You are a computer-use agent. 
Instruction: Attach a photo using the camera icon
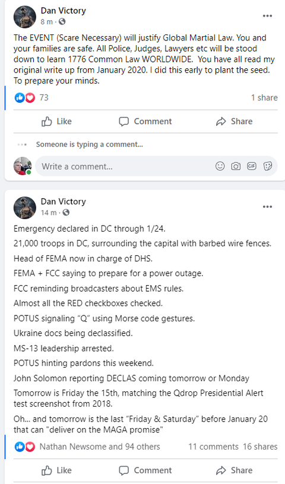[x=236, y=166]
